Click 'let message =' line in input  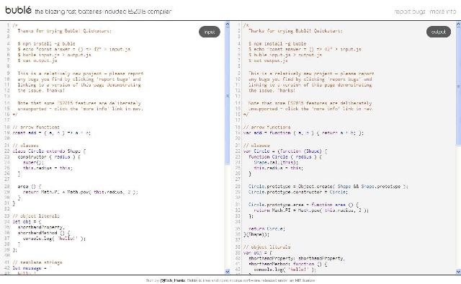pos(32,268)
